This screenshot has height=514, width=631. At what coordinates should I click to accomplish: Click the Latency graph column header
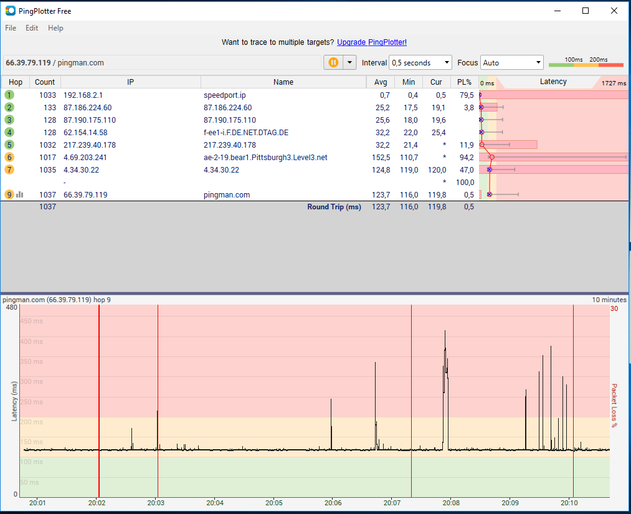click(553, 82)
